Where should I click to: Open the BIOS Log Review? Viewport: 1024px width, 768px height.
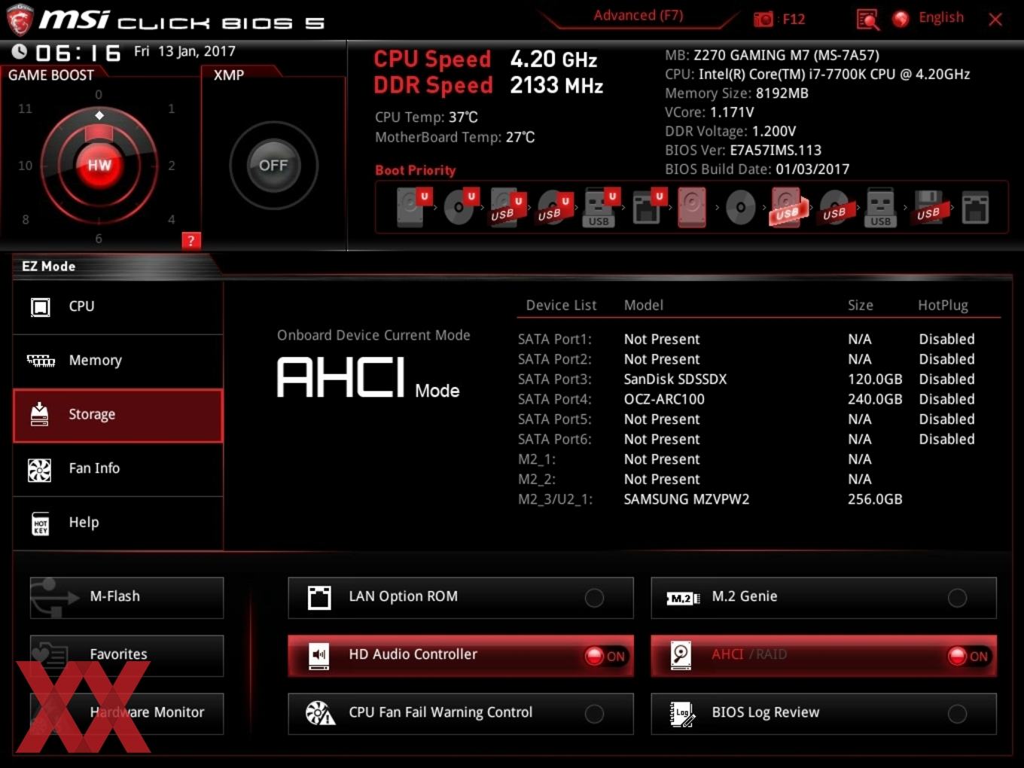coord(823,713)
